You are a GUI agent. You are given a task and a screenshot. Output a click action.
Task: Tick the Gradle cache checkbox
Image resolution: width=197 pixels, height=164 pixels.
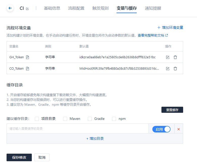[90, 119]
